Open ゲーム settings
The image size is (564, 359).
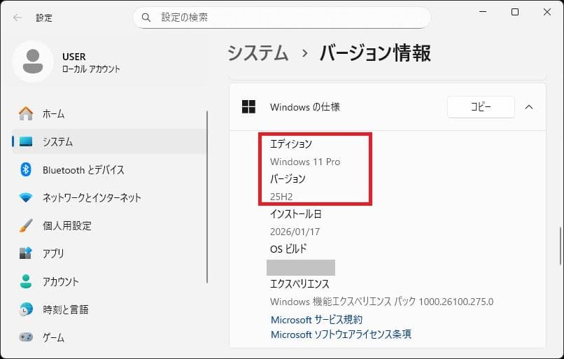(109, 337)
